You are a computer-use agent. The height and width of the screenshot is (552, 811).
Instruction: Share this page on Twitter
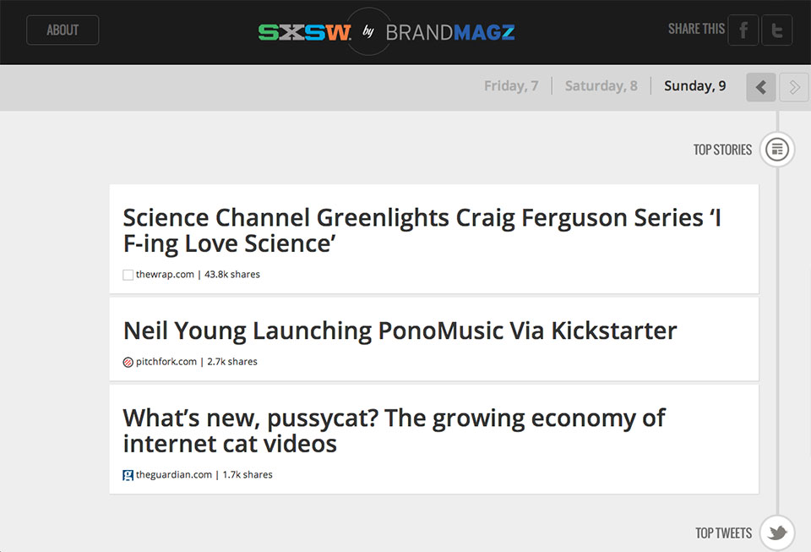point(777,30)
